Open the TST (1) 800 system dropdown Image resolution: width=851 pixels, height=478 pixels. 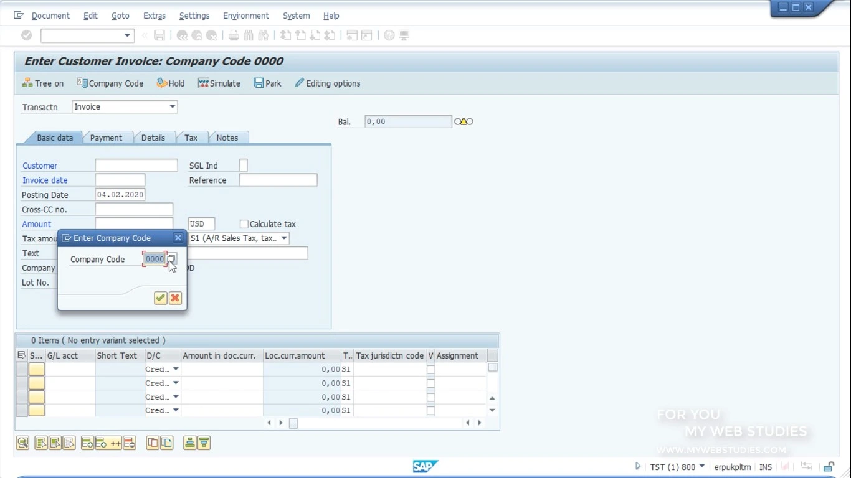coord(702,466)
